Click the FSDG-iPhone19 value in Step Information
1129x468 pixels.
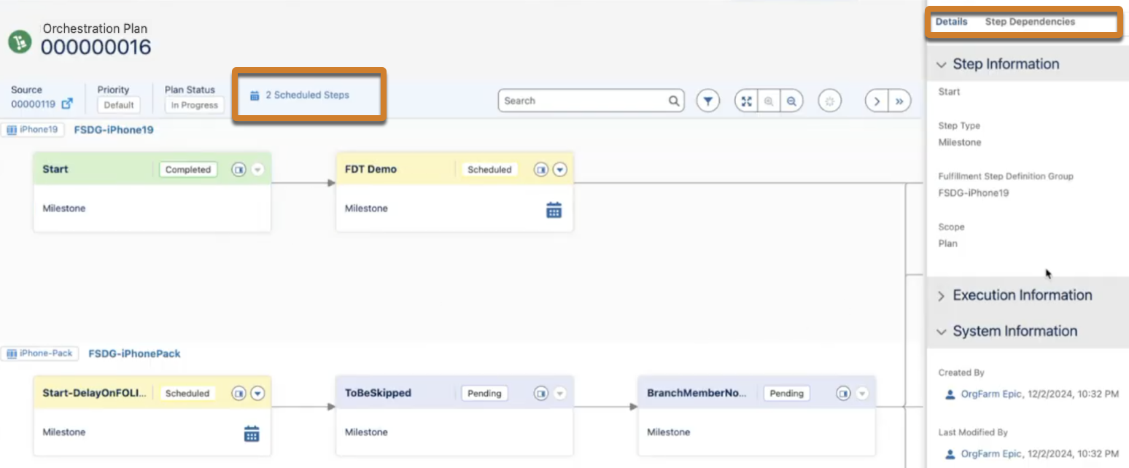tap(974, 193)
